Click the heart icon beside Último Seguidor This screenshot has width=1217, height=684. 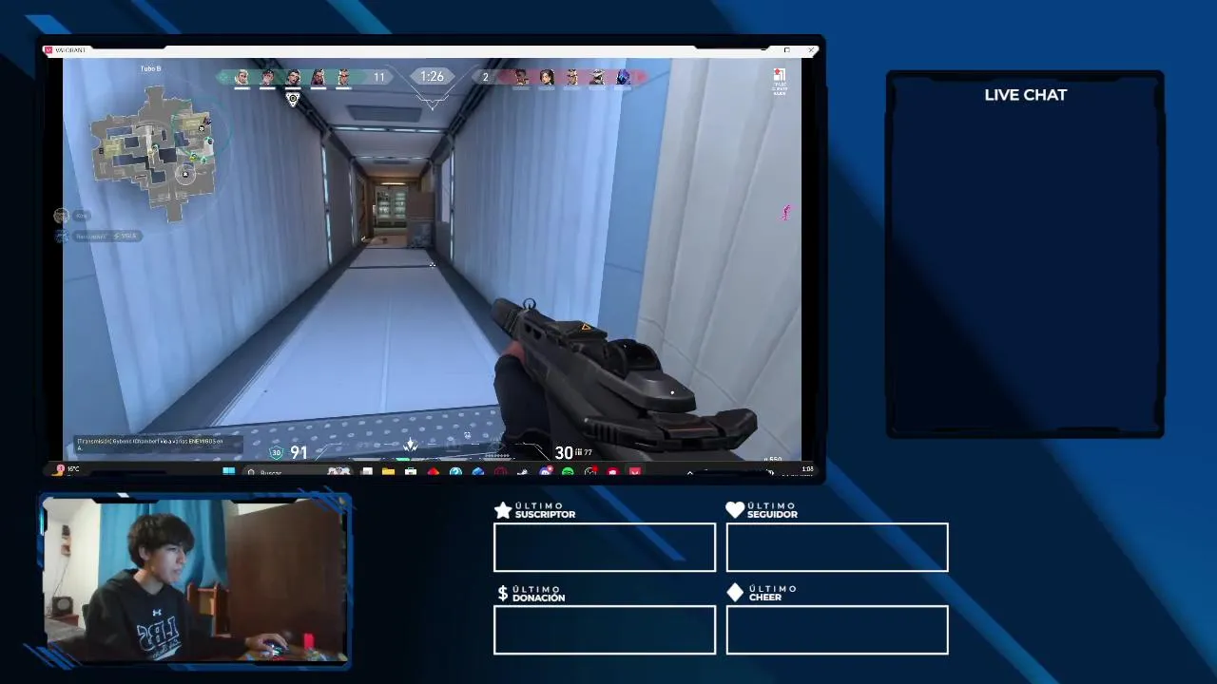point(735,510)
